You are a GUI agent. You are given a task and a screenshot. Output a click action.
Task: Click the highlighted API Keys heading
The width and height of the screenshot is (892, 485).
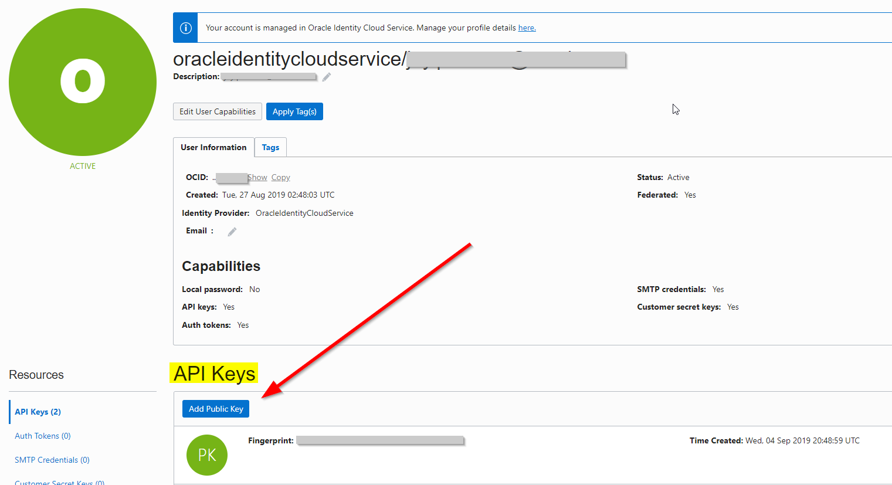(214, 374)
